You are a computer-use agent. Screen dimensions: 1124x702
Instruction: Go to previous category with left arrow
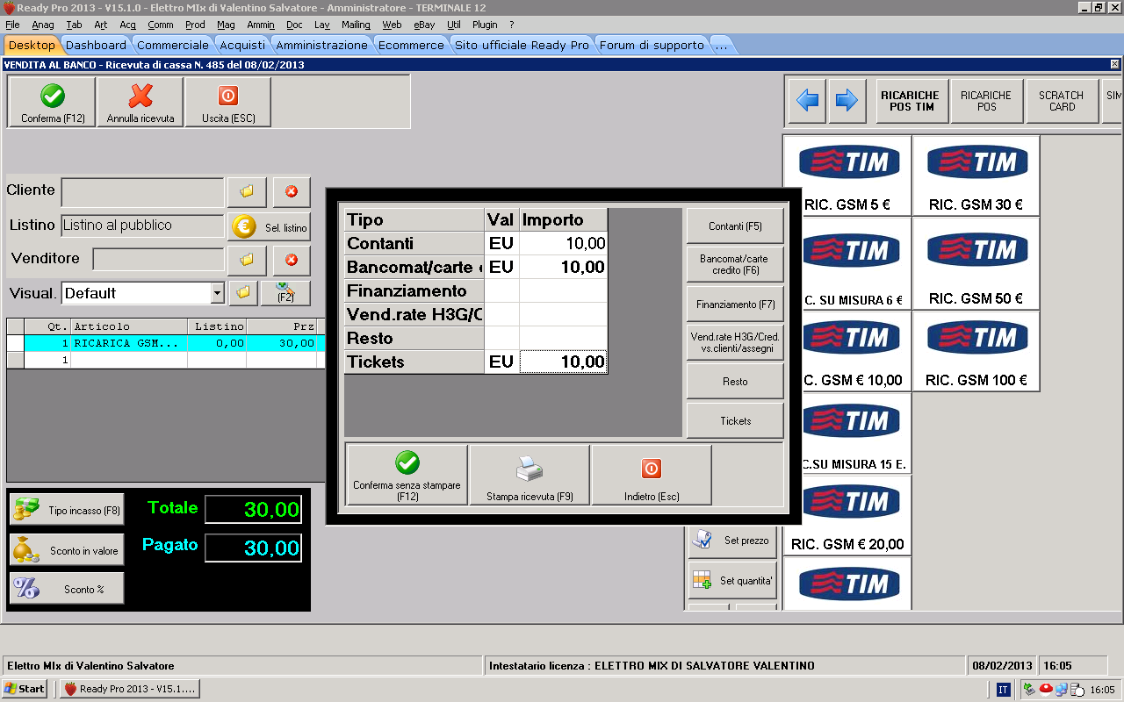(808, 101)
